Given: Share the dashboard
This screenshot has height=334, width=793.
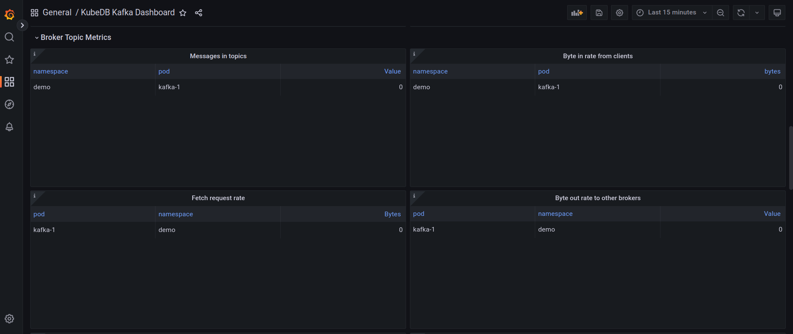Looking at the screenshot, I should point(199,13).
